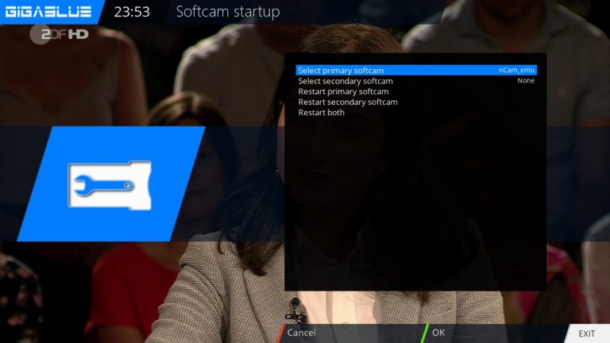Change the nCam_emu primary softcam value

(x=516, y=71)
